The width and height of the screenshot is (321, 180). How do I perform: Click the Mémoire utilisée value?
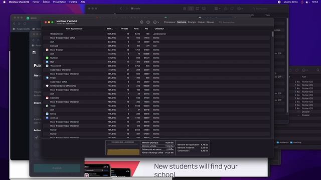click(169, 146)
